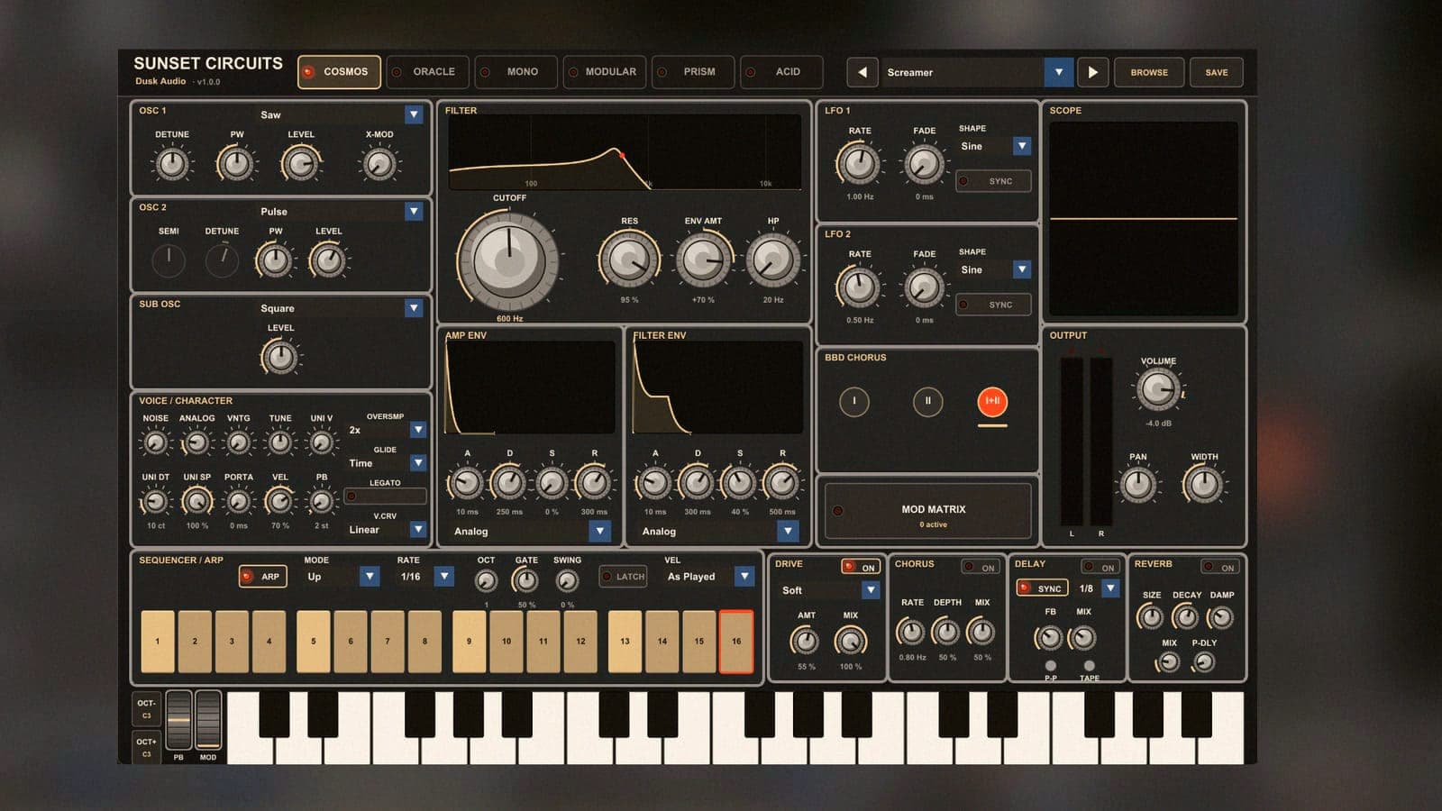
Task: Toggle the ARP button
Action: pyautogui.click(x=262, y=577)
